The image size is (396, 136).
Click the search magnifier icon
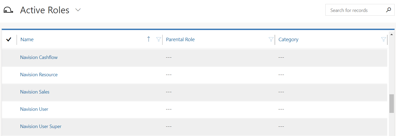coord(388,10)
